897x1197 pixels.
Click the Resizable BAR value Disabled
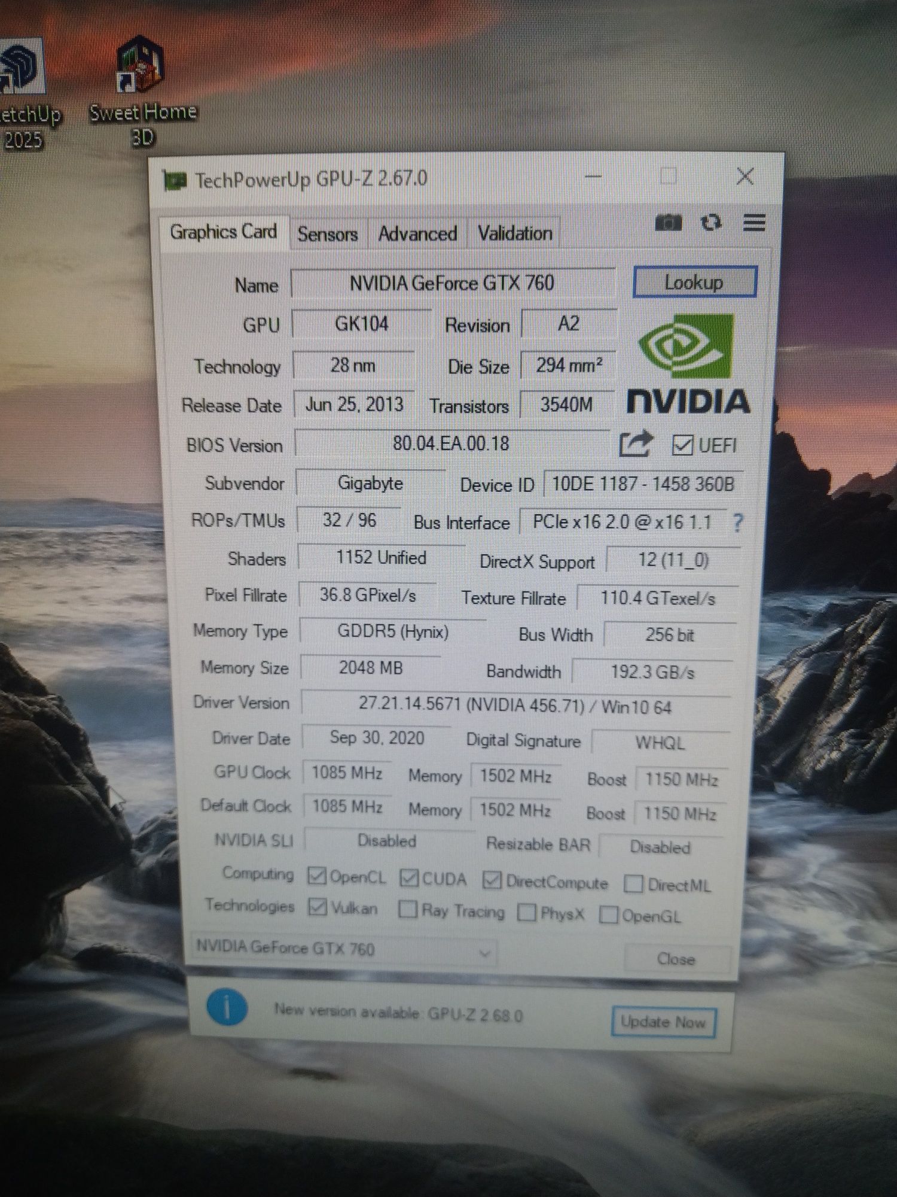click(660, 847)
